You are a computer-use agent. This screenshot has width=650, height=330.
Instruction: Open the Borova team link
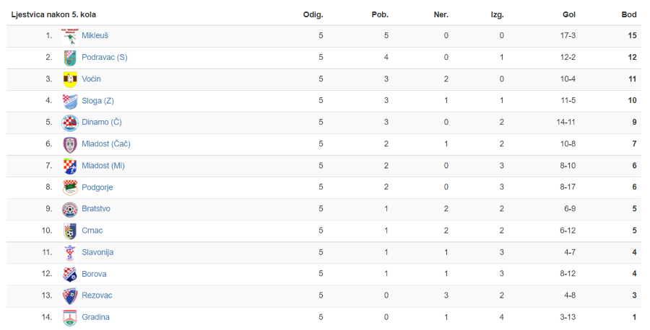click(x=94, y=274)
